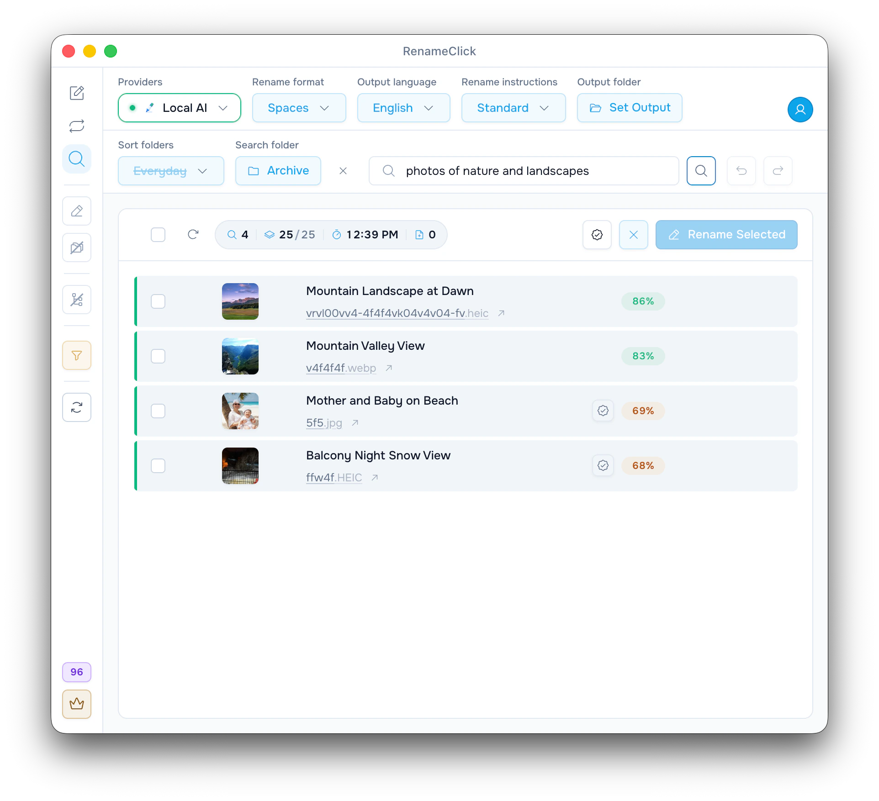This screenshot has height=801, width=879.
Task: Click the redo arrow button
Action: tap(778, 171)
